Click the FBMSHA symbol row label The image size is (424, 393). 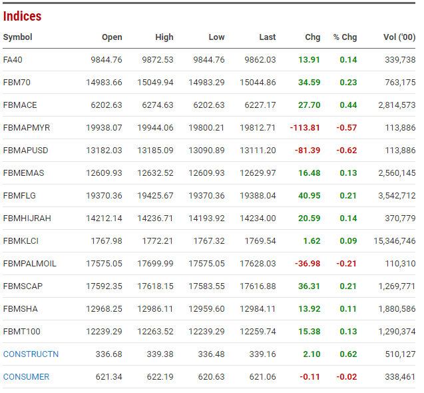20,309
